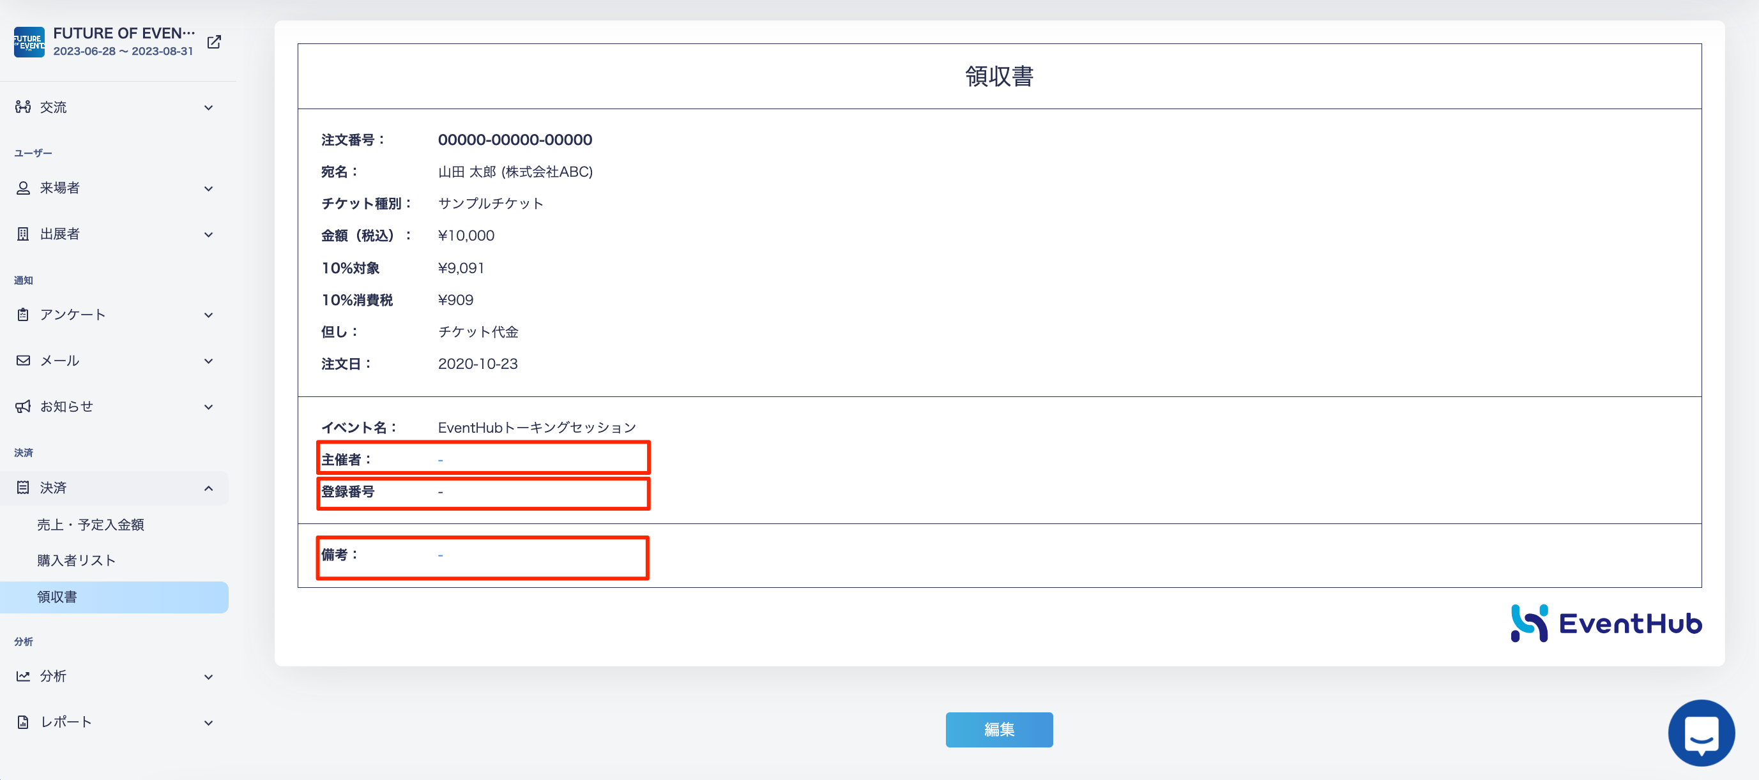
Task: Click the 分析 chart icon
Action: click(23, 676)
